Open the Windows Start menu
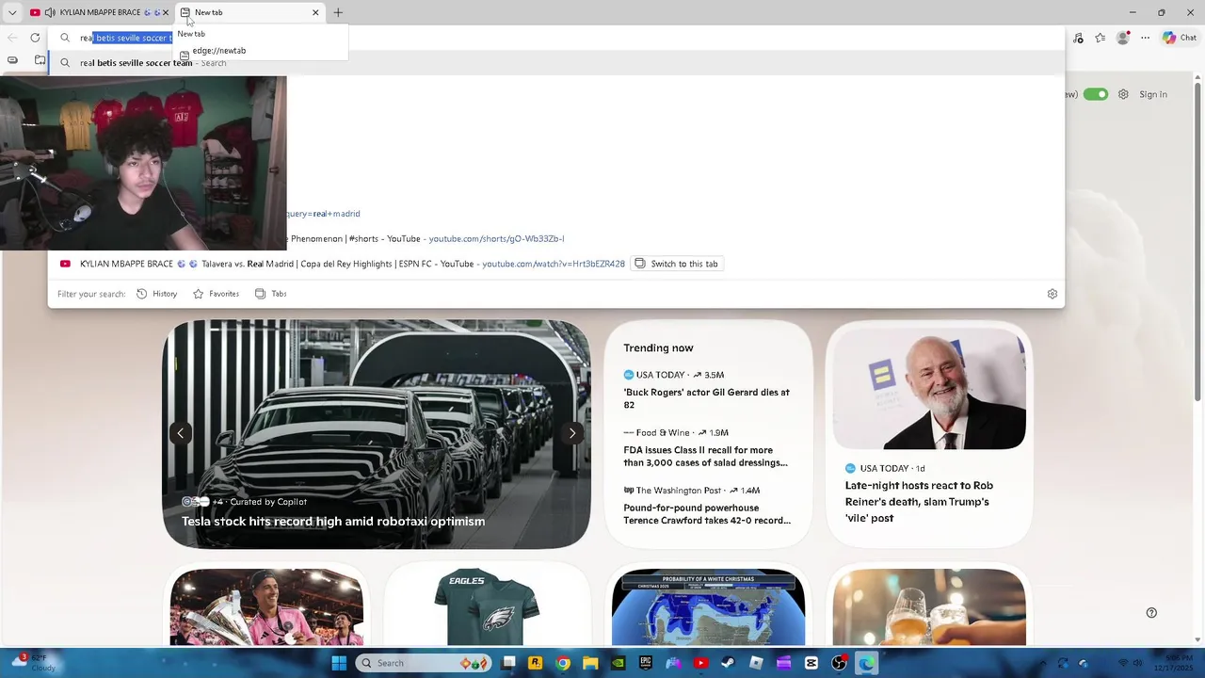Screen dimensions: 1205x678 coord(339,663)
